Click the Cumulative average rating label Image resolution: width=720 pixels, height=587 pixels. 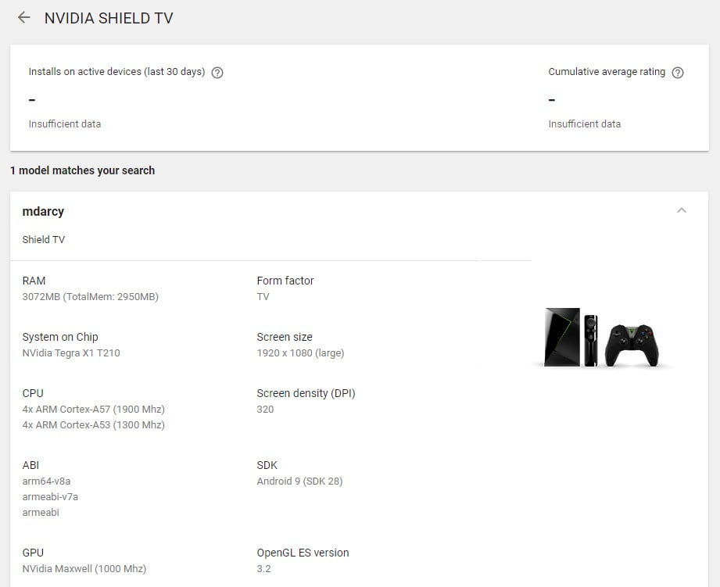point(607,72)
